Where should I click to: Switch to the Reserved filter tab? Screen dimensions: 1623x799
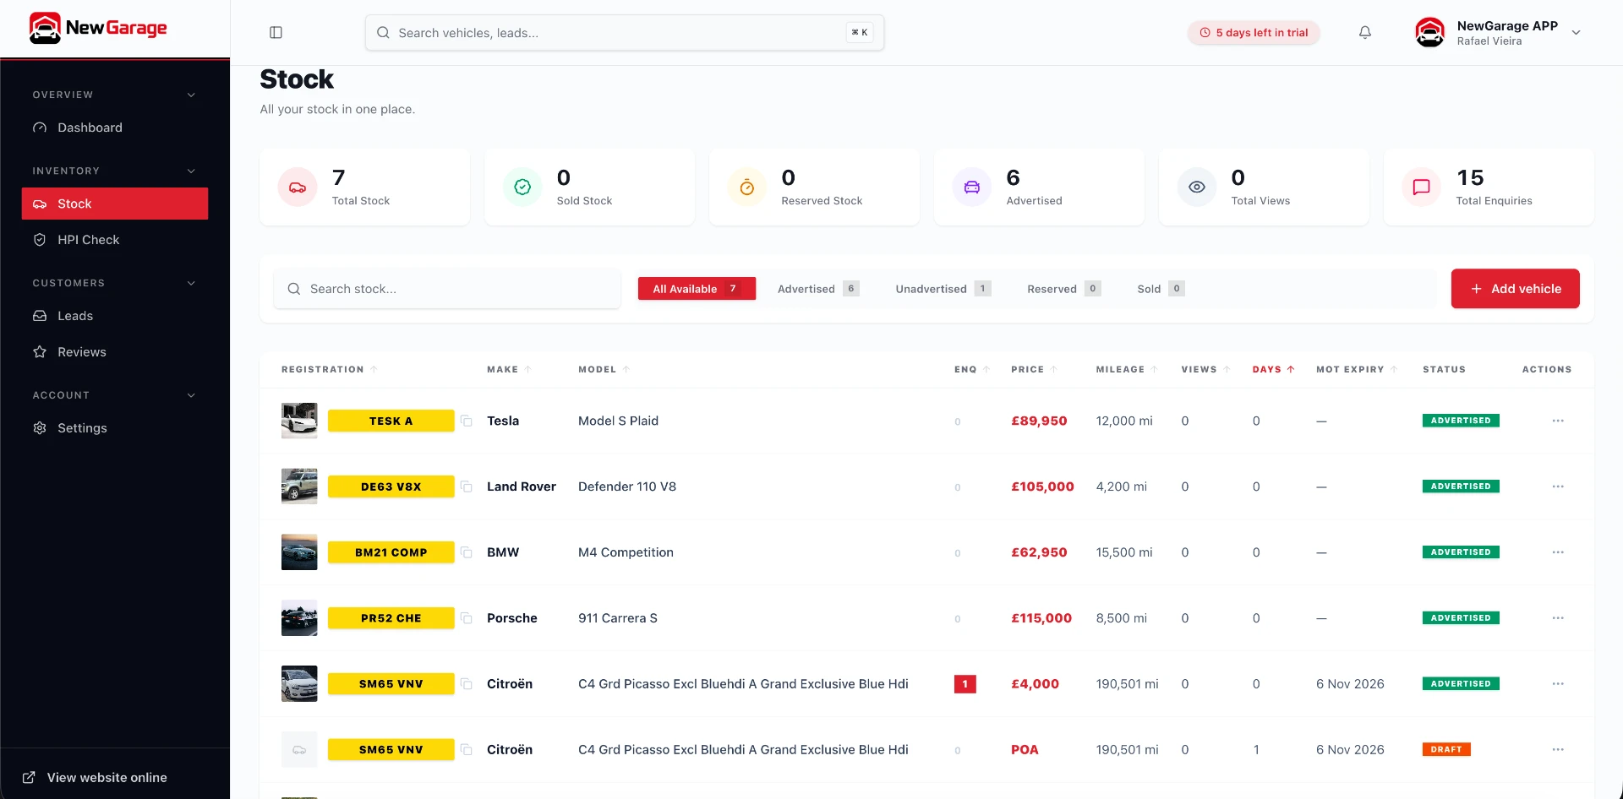point(1063,289)
